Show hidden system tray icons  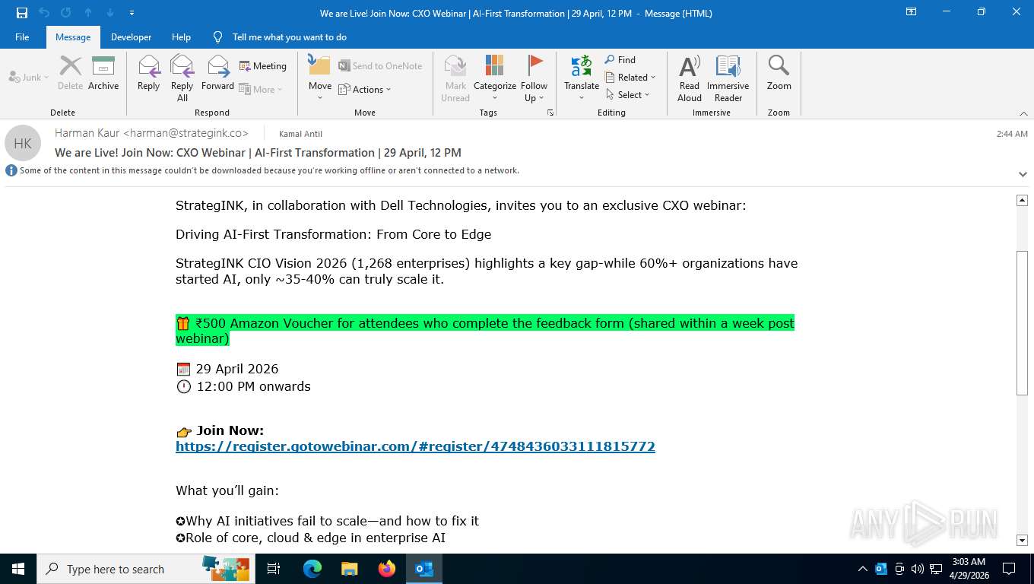point(862,569)
